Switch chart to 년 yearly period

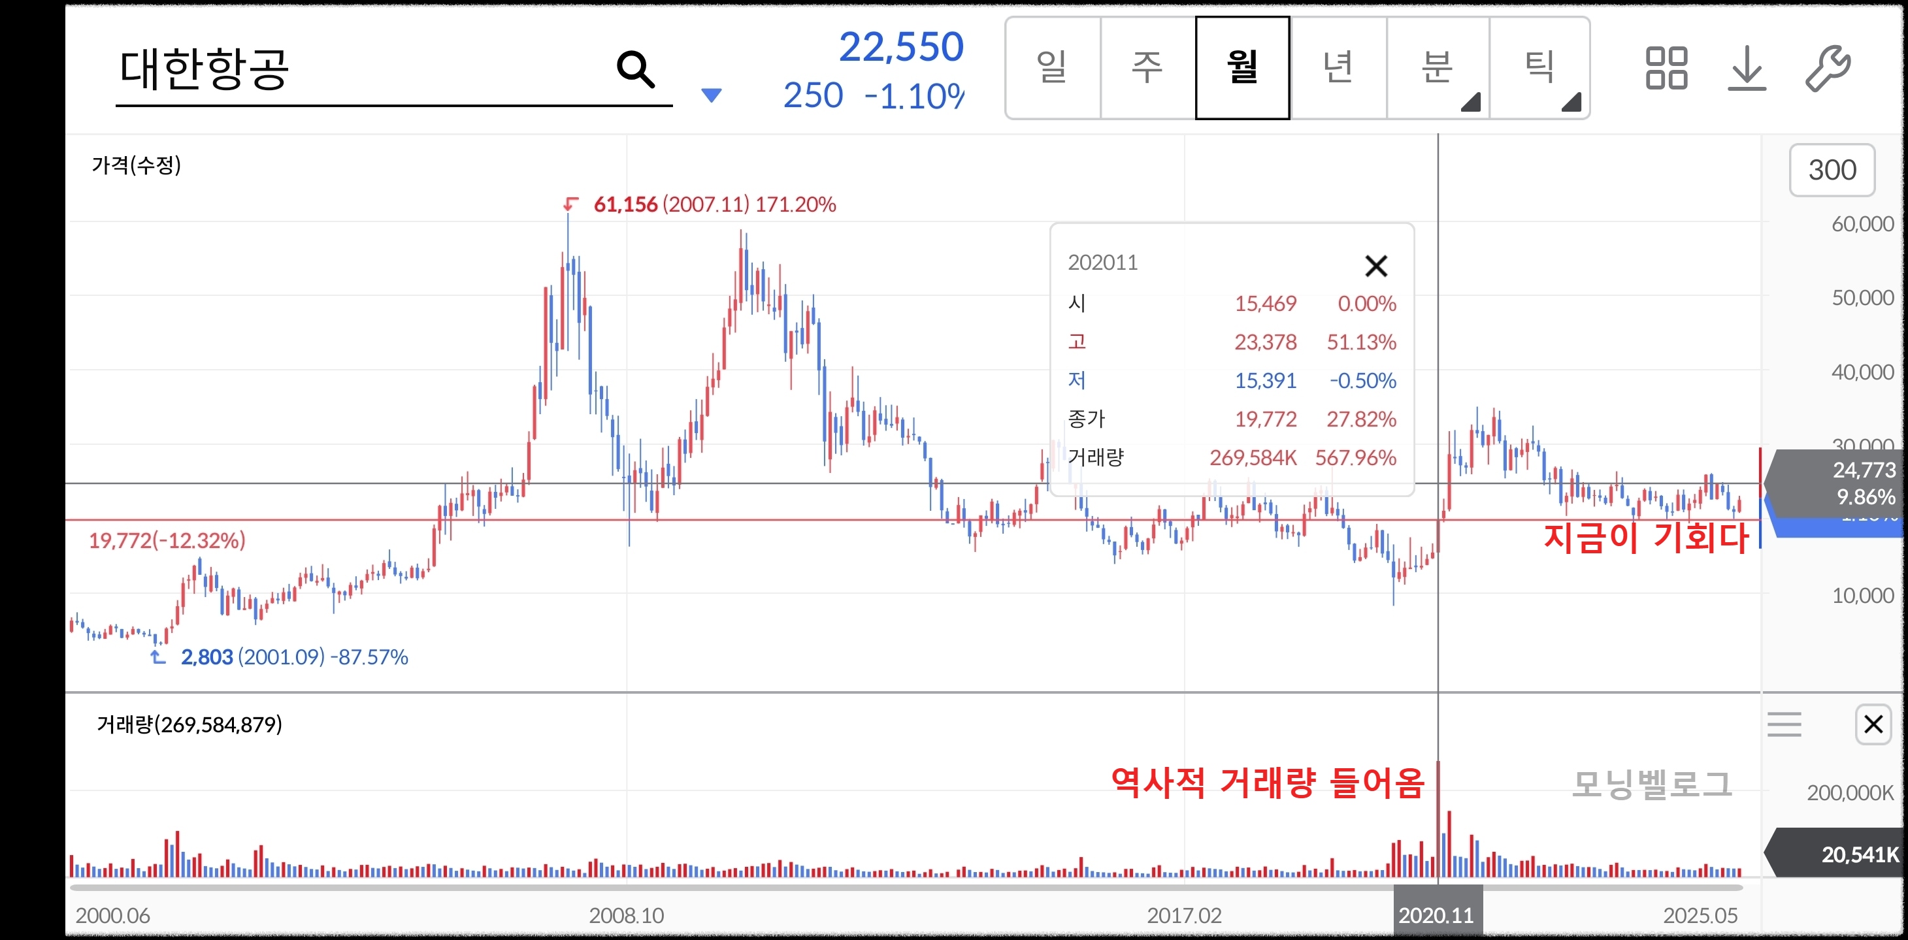(1338, 67)
